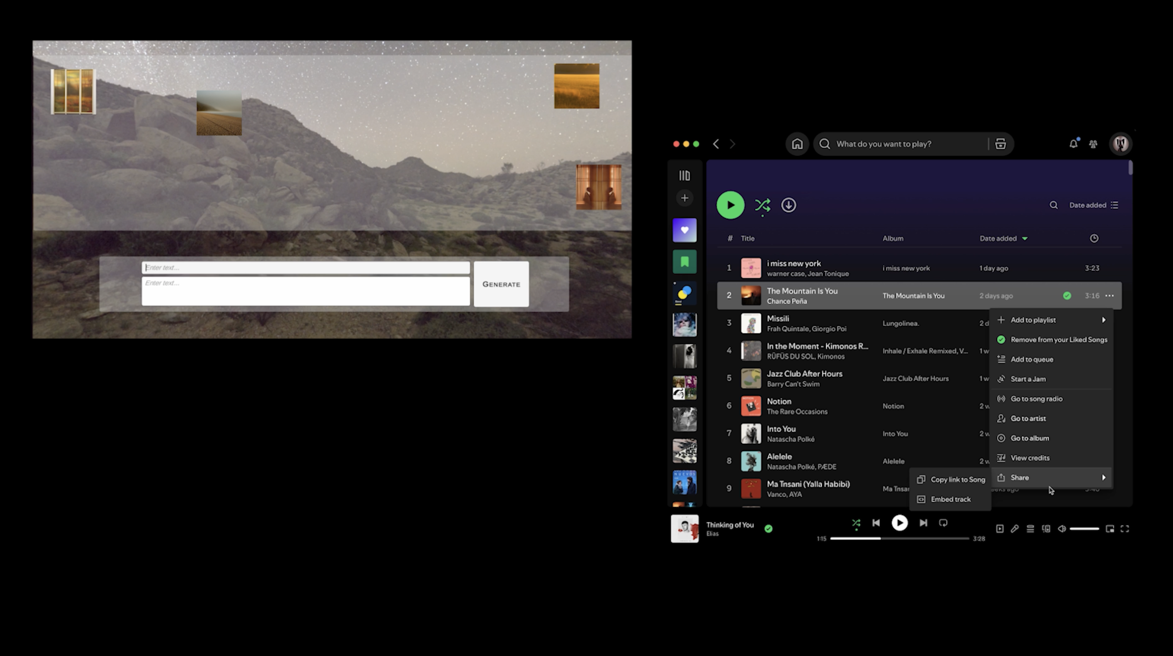
Task: Download the playlist with the download icon
Action: point(789,205)
